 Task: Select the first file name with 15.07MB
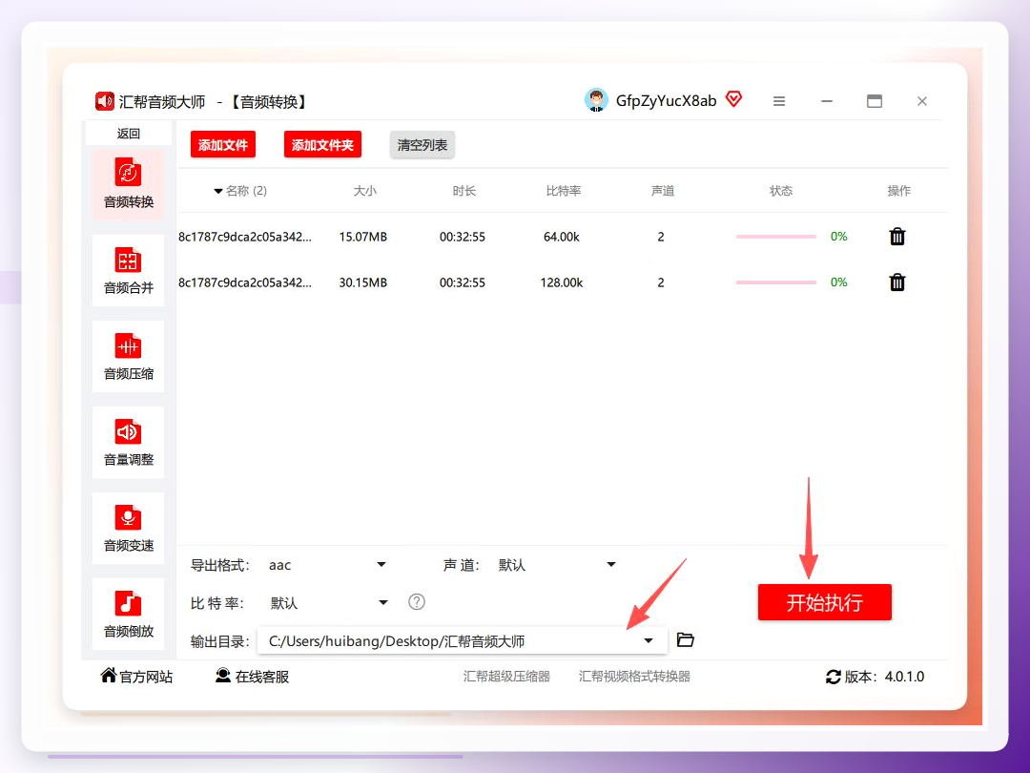pos(245,237)
